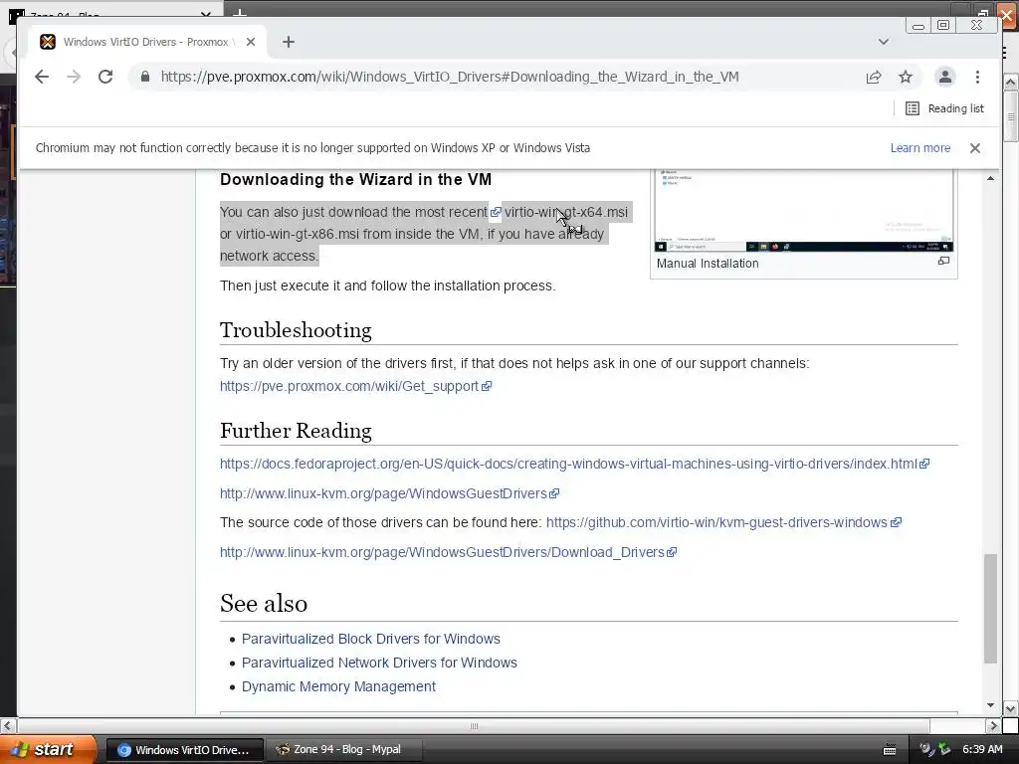Open the on-screen keyboard tray icon
1019x764 pixels.
coord(890,750)
